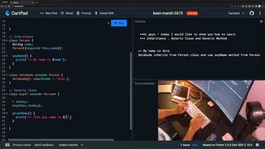Click the pad title keen-marsh-3675
Viewport: 265px width, 149px height.
click(x=168, y=13)
